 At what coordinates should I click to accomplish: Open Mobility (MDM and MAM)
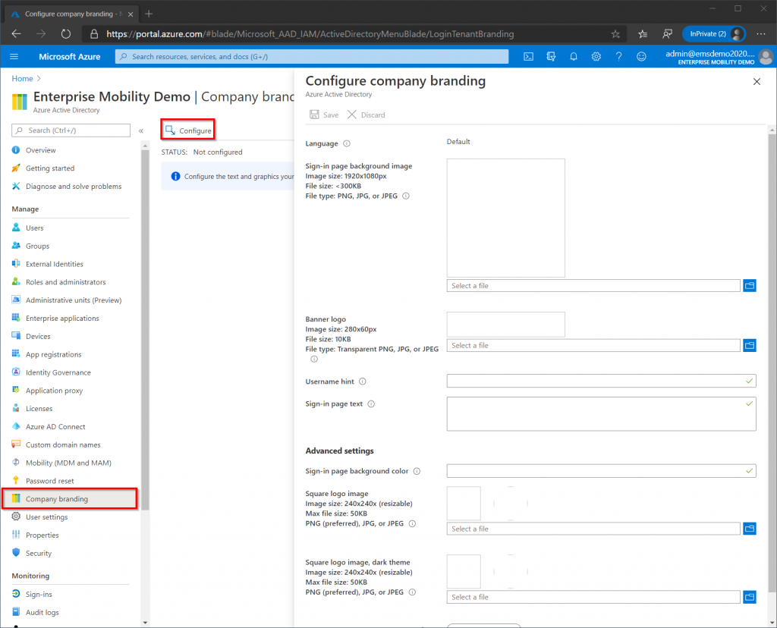tap(68, 463)
